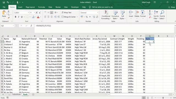Click the Paste clipboard icon

click(x=4, y=13)
